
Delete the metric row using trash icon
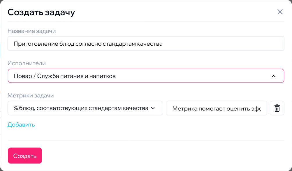[x=277, y=108]
